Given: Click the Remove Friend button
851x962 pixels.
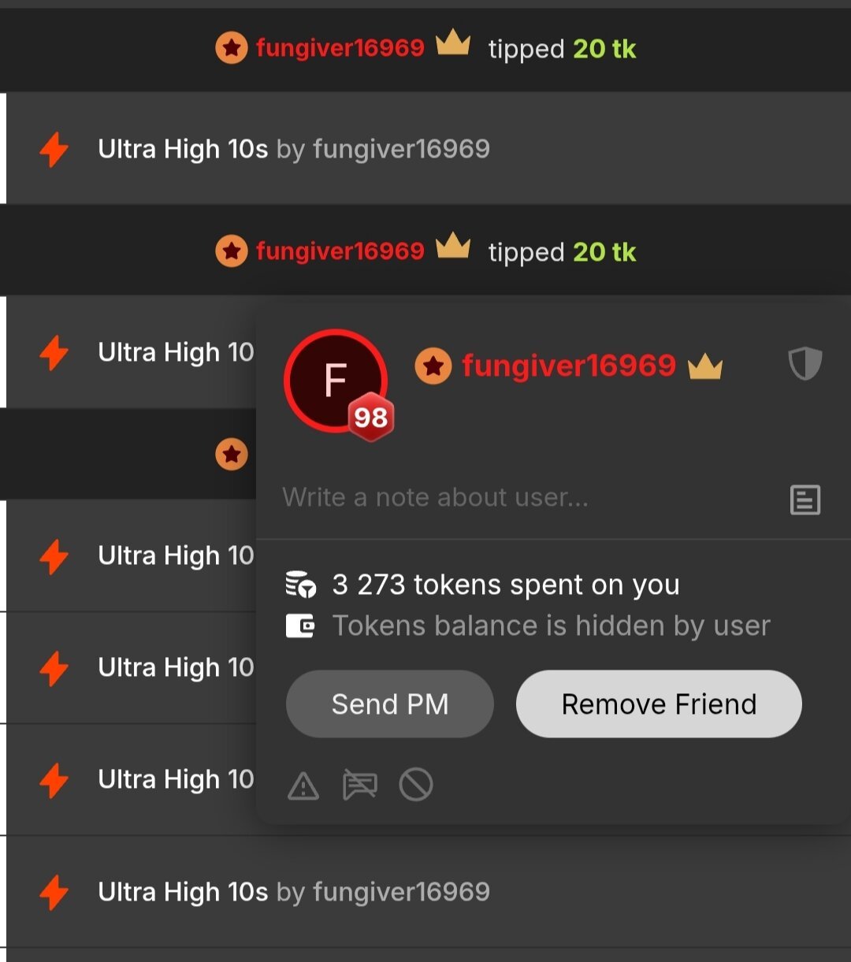Looking at the screenshot, I should [x=659, y=704].
